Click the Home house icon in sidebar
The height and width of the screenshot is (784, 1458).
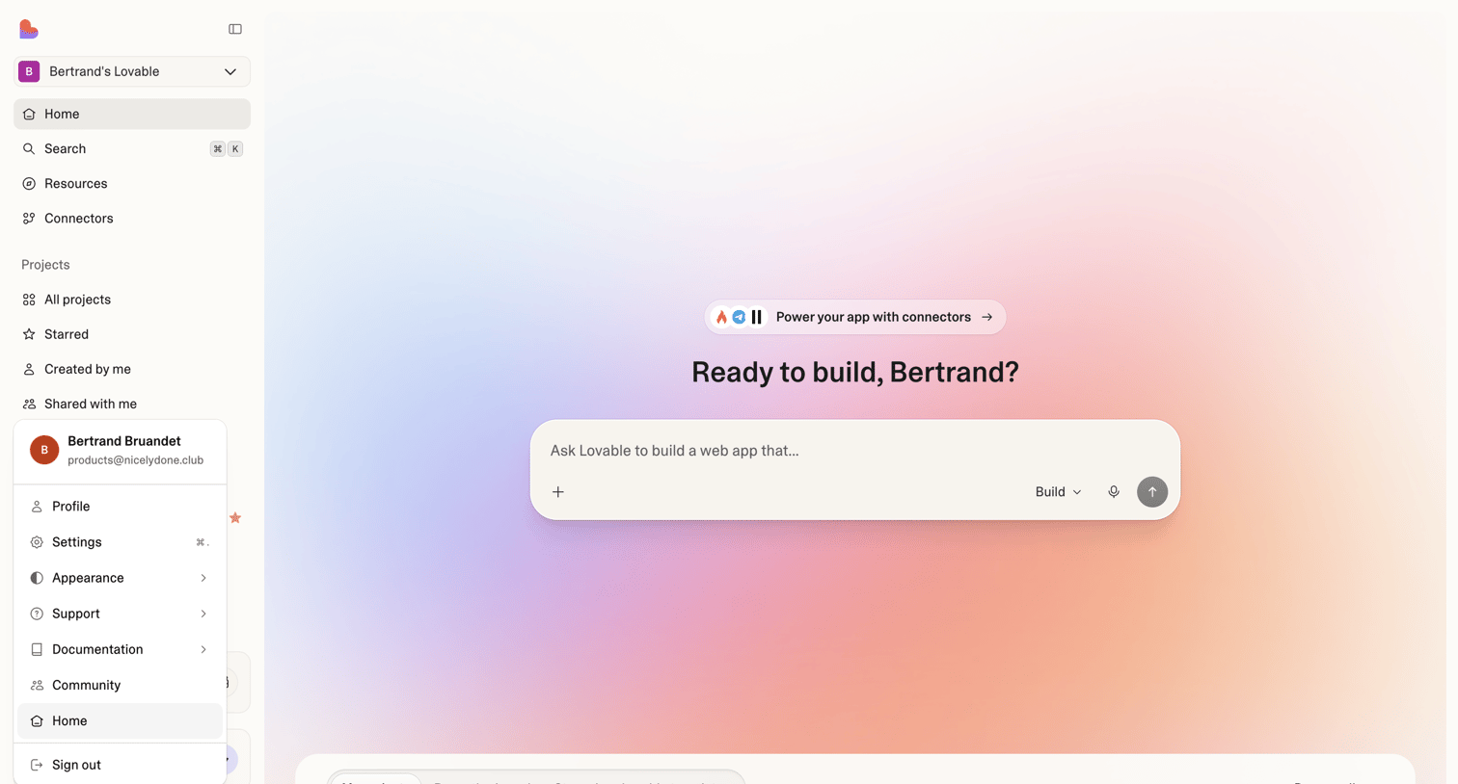(29, 114)
